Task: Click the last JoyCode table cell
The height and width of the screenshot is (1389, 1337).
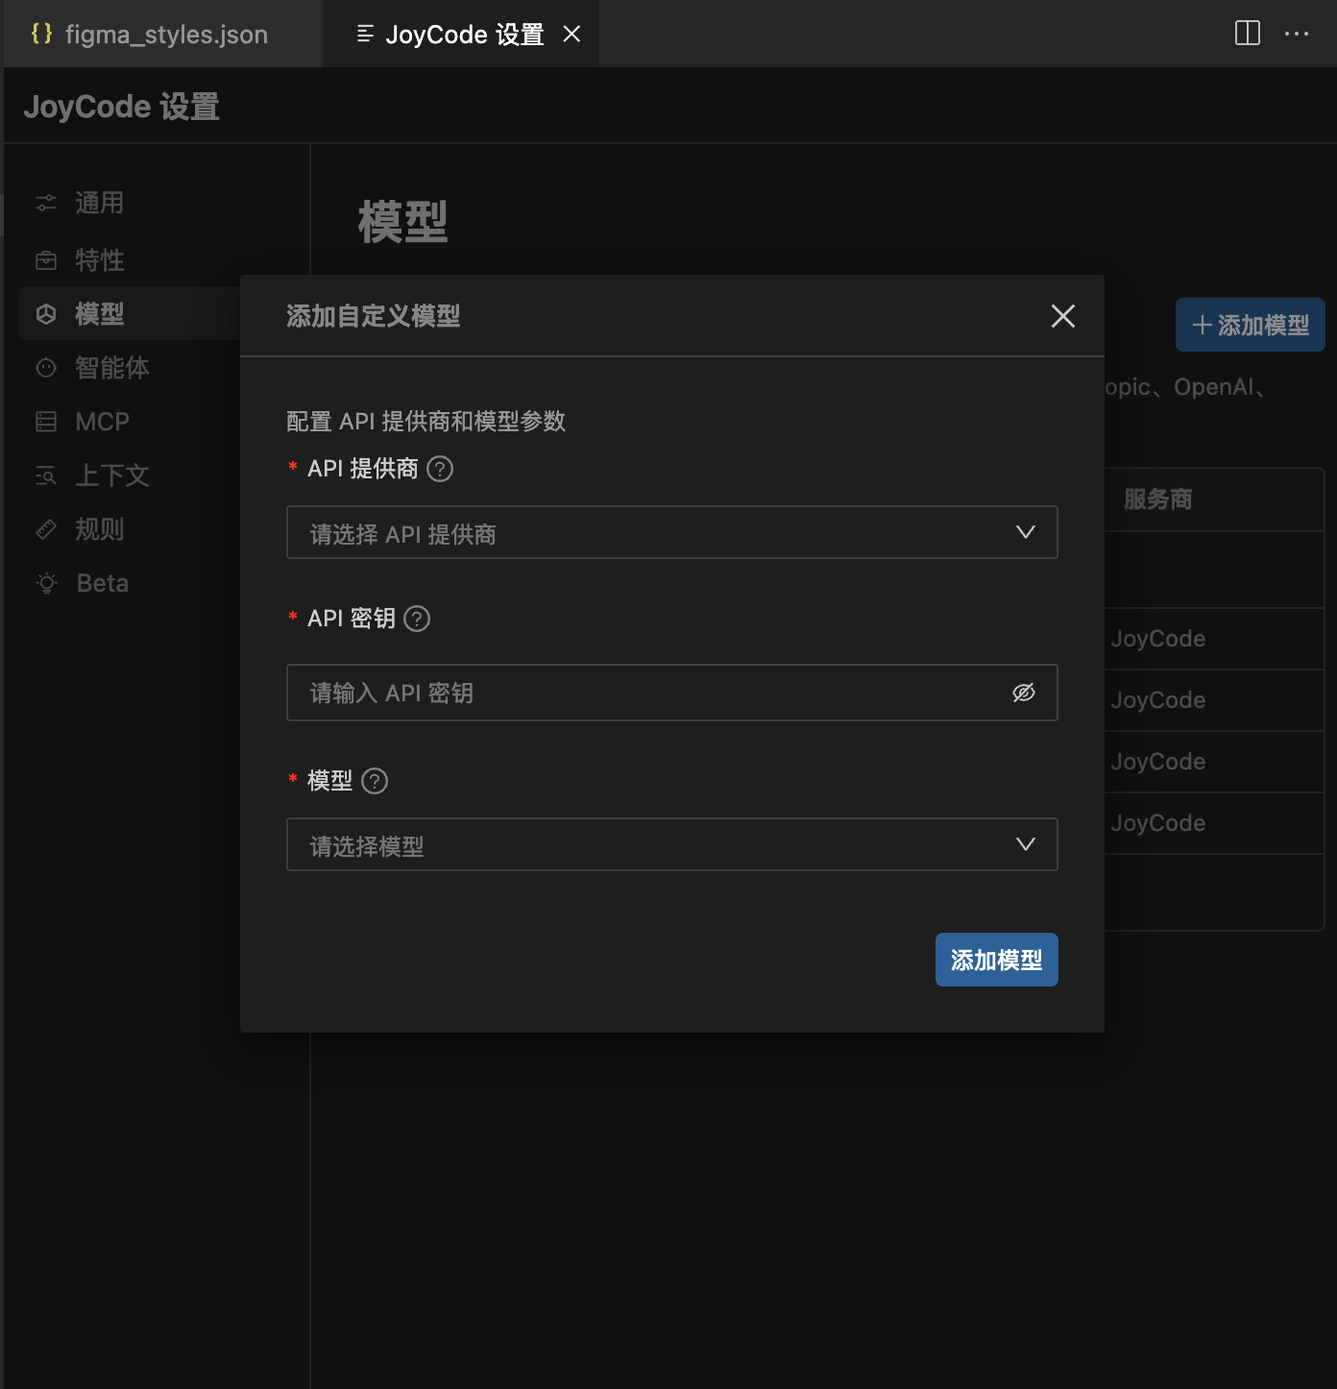Action: click(1158, 823)
